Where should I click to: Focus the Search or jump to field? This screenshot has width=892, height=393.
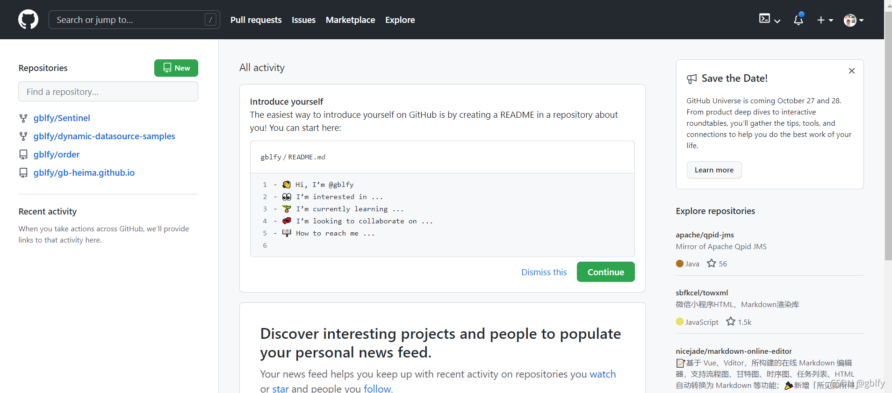coord(134,20)
